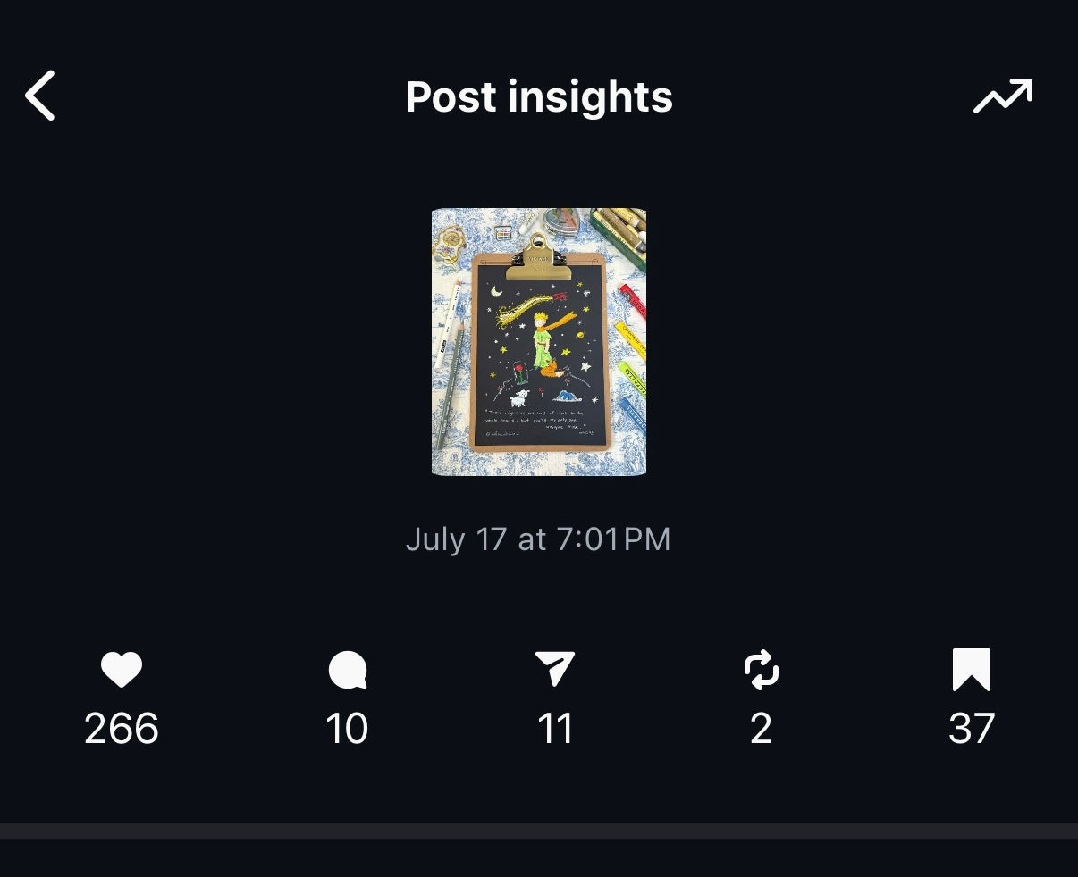The image size is (1078, 877).
Task: Tap the bookmark saves icon
Action: 971,669
